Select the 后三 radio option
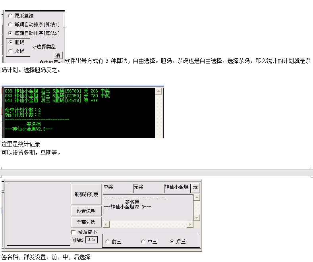The image size is (313, 262). pyautogui.click(x=172, y=242)
